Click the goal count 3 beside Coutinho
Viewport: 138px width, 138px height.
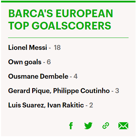pos(117,91)
